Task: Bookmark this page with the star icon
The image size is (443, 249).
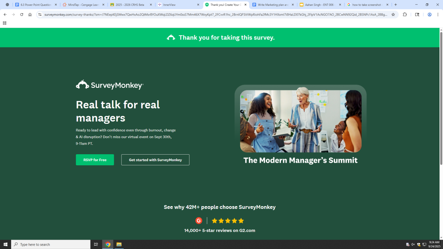Action: click(393, 15)
